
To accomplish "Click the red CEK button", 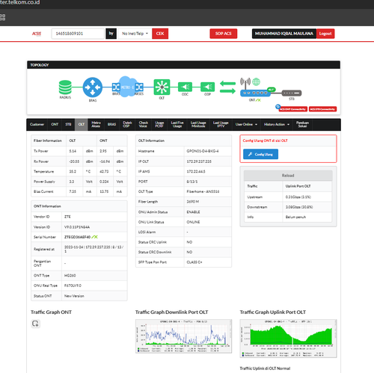I will pos(160,34).
